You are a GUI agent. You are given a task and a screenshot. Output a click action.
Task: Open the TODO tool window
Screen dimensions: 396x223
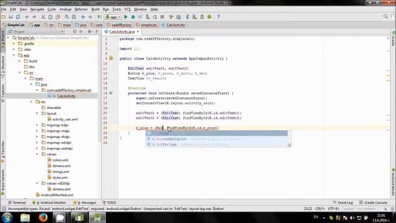coord(109,203)
